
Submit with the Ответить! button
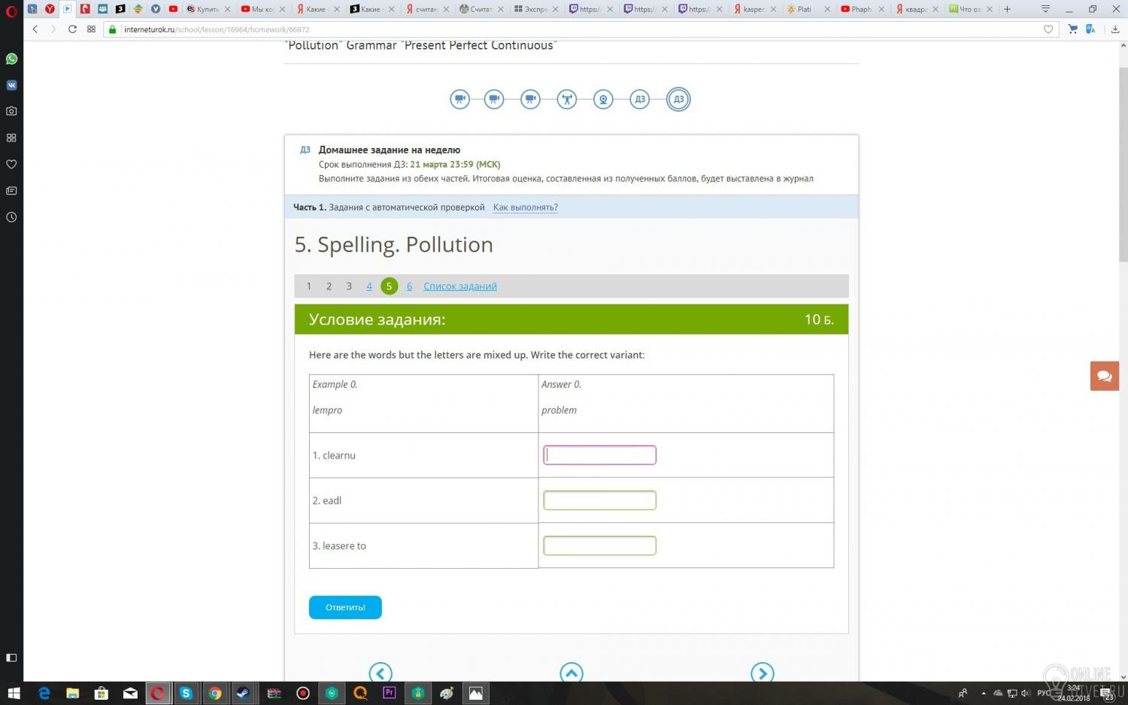pyautogui.click(x=345, y=607)
